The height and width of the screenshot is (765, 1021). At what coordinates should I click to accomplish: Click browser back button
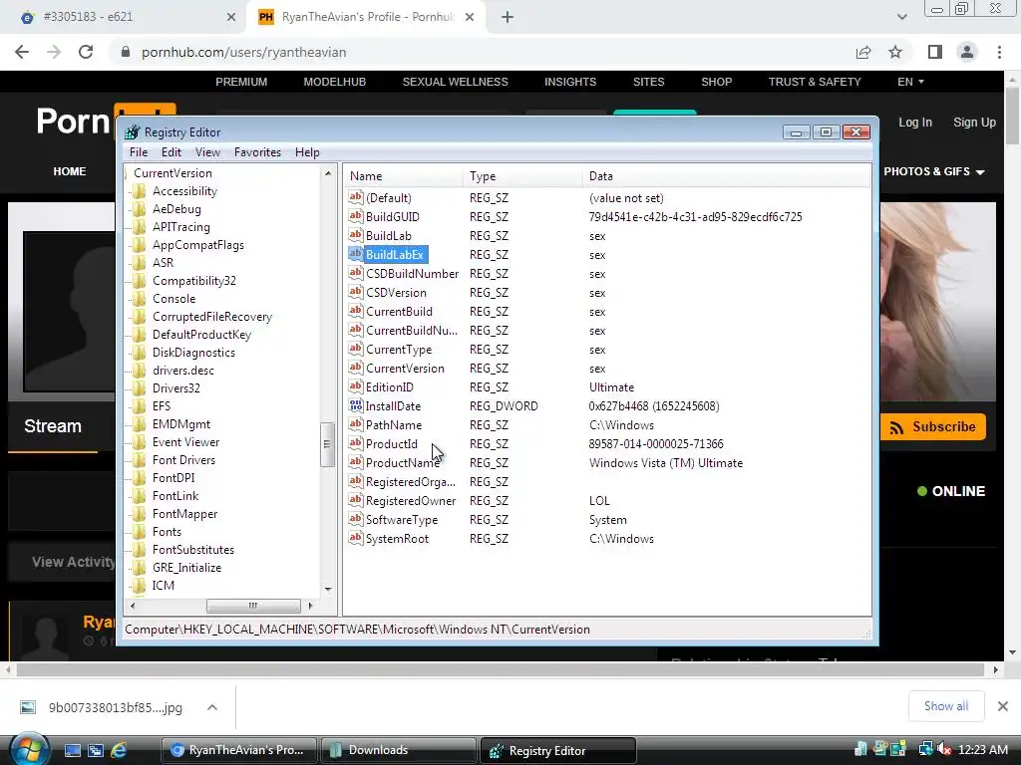pos(22,52)
